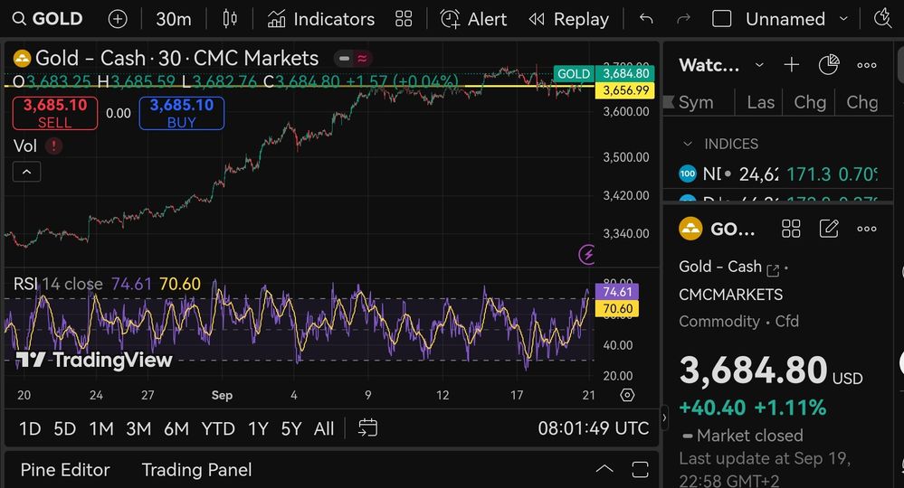Collapse the indicator legend chevron
904x488 pixels.
(x=26, y=172)
